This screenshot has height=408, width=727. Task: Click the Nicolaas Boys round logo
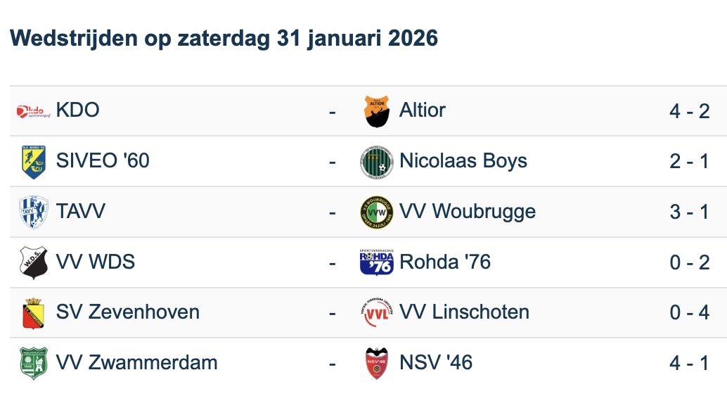click(x=377, y=162)
